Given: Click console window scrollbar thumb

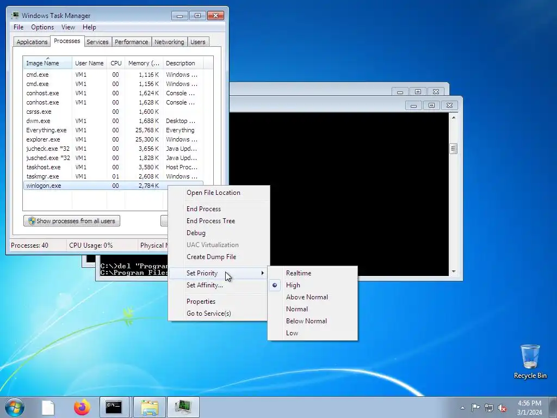Looking at the screenshot, I should coord(453,149).
